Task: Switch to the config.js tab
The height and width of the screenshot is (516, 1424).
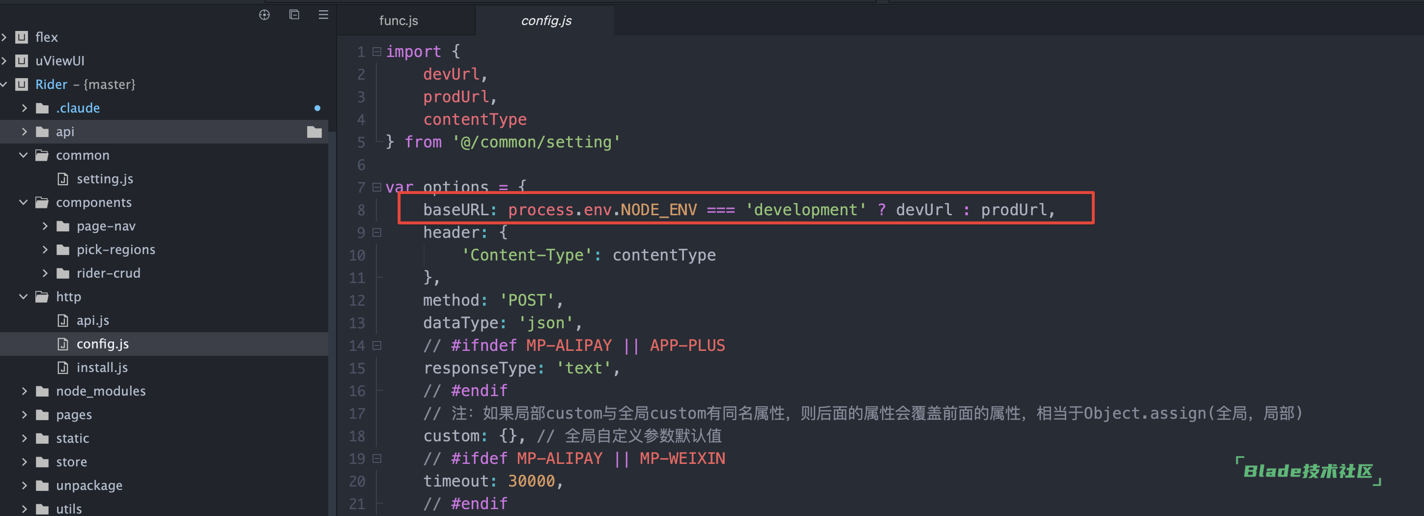Action: tap(545, 21)
